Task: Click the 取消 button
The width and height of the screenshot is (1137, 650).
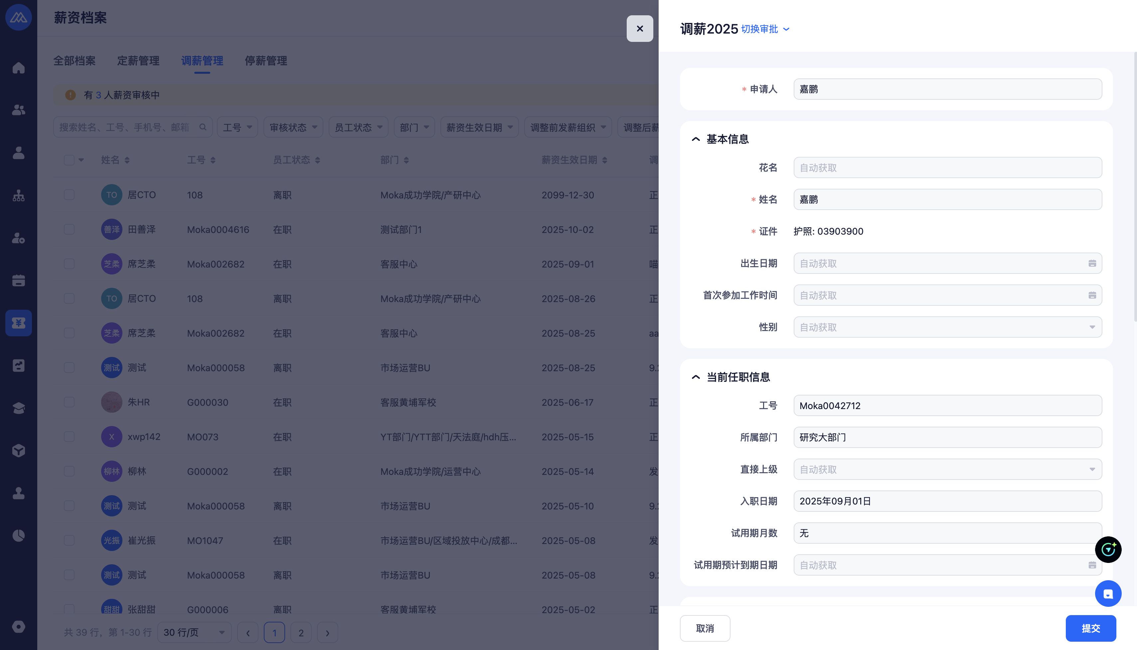Action: (x=705, y=628)
